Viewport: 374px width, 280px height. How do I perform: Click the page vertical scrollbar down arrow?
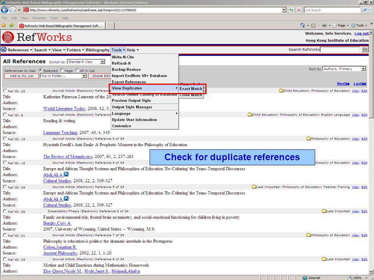[x=371, y=272]
